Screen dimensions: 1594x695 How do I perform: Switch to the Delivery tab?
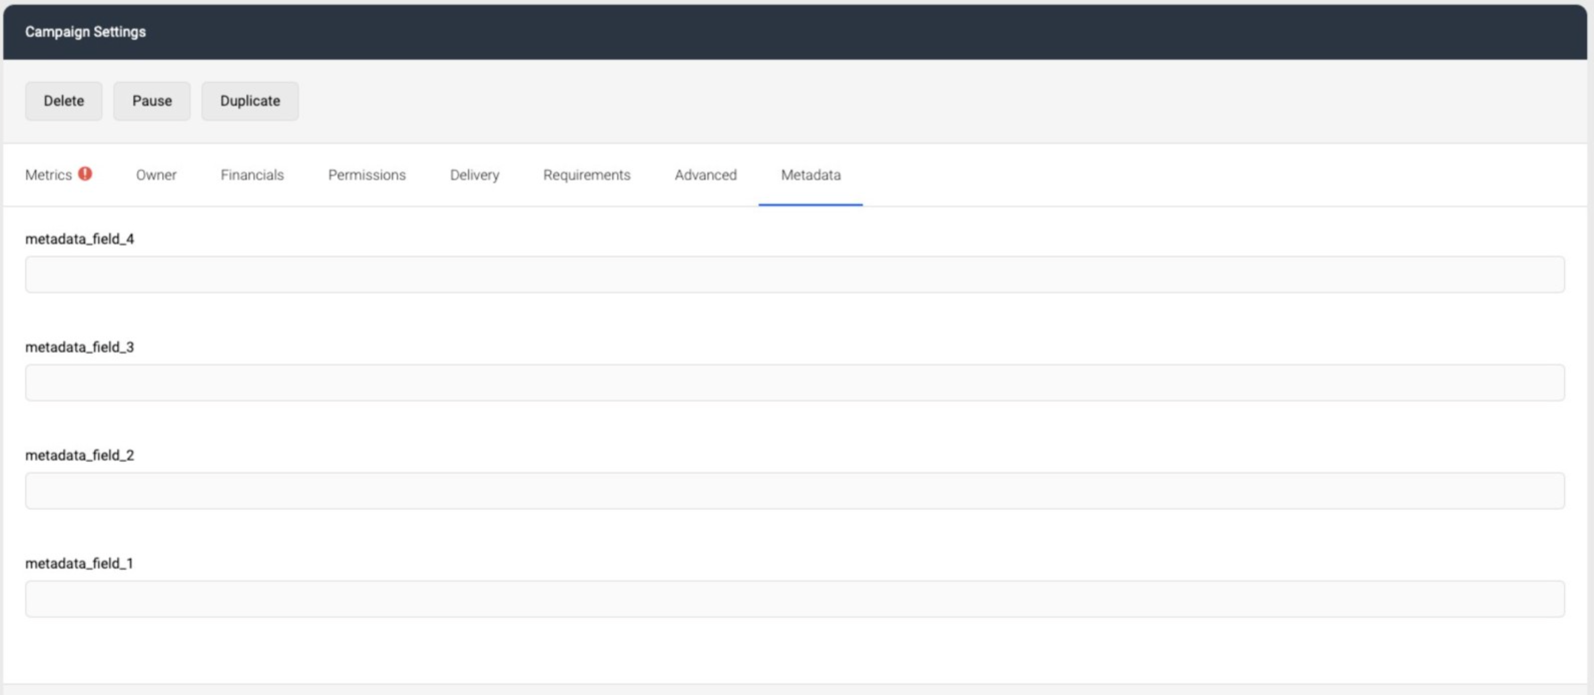pyautogui.click(x=474, y=175)
